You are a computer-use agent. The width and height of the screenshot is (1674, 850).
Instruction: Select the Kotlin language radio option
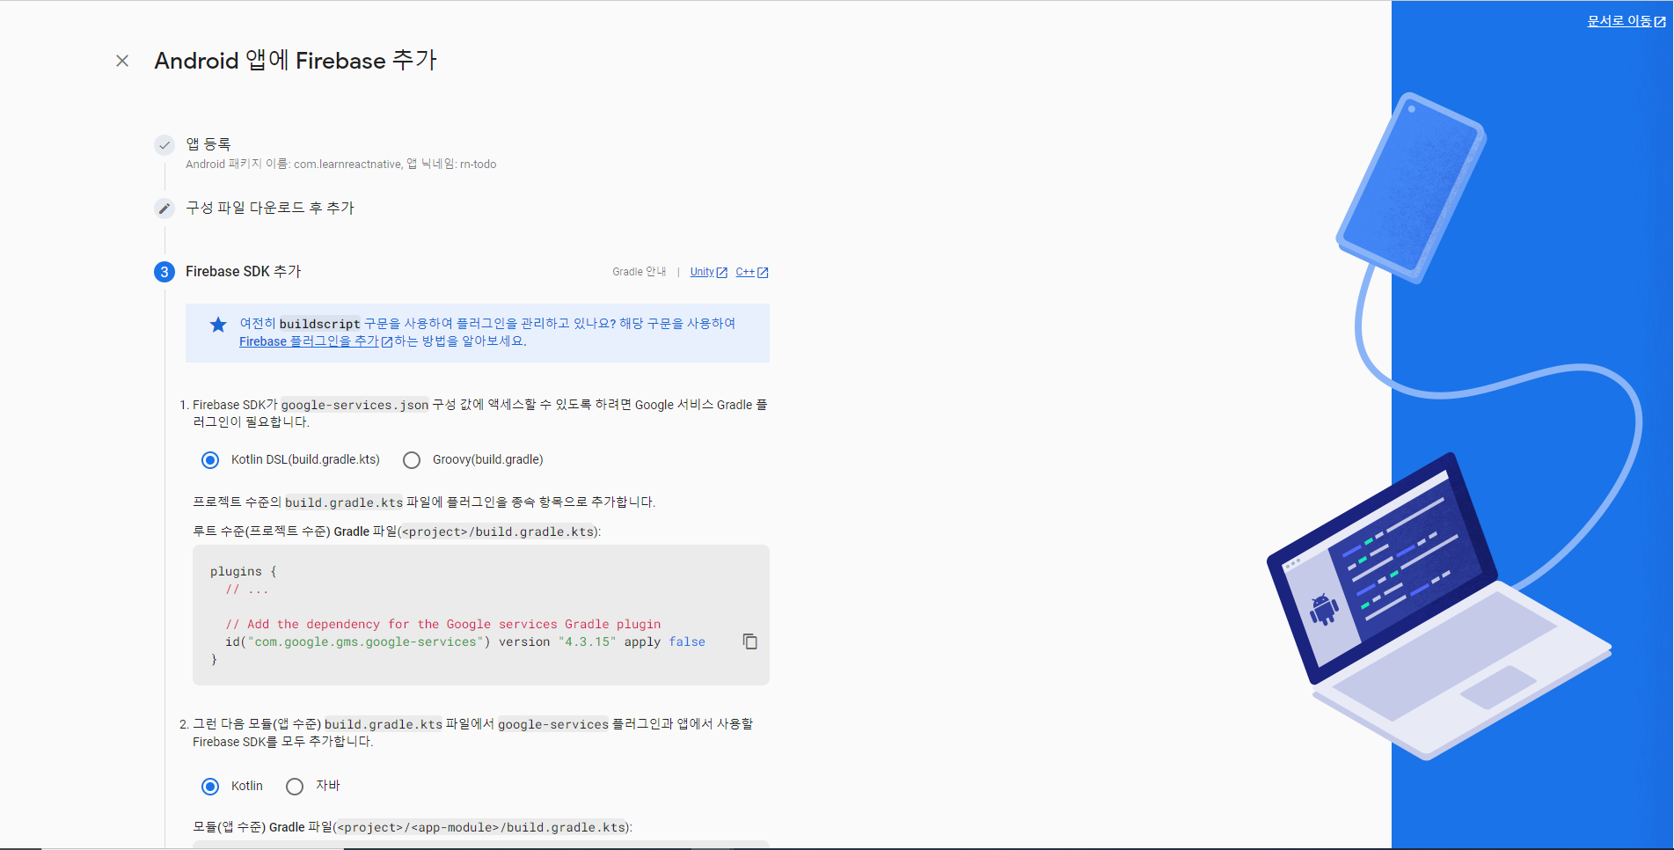[210, 787]
